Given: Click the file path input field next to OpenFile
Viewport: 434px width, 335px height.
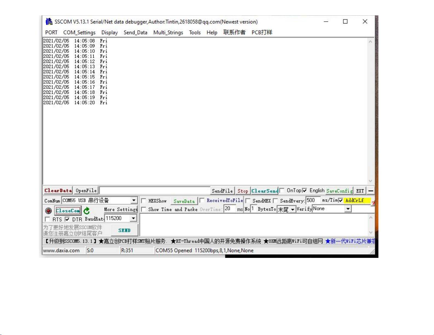Looking at the screenshot, I should [155, 191].
